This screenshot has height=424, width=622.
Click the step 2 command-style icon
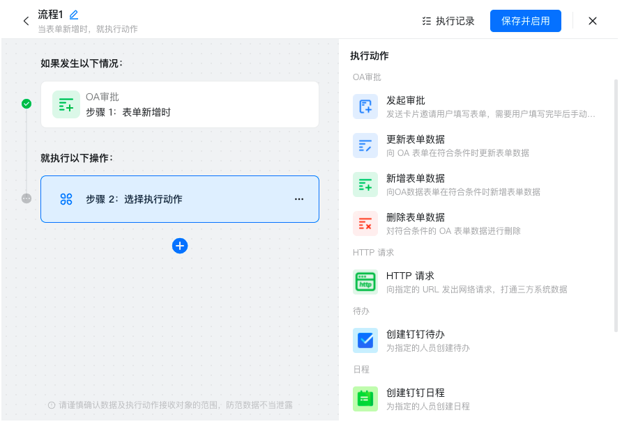tap(66, 199)
